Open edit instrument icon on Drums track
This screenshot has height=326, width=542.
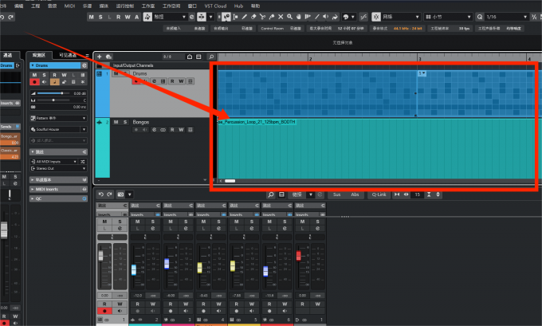pyautogui.click(x=163, y=81)
